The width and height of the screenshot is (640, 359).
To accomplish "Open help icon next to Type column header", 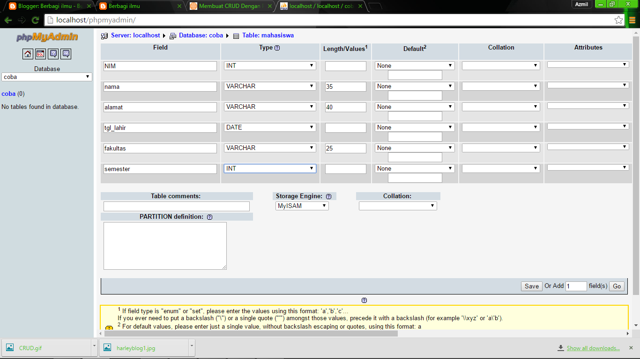I will [x=276, y=47].
